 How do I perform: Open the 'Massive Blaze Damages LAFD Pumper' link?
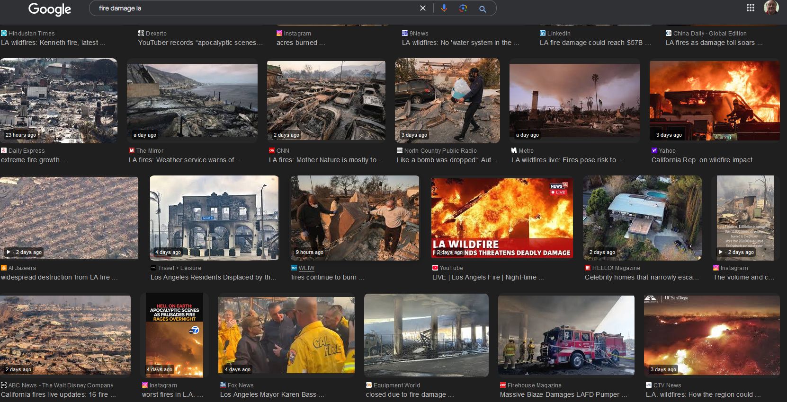[x=563, y=394]
